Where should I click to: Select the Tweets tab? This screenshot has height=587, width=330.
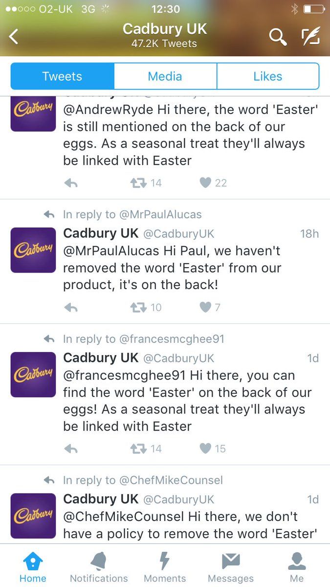pyautogui.click(x=62, y=76)
